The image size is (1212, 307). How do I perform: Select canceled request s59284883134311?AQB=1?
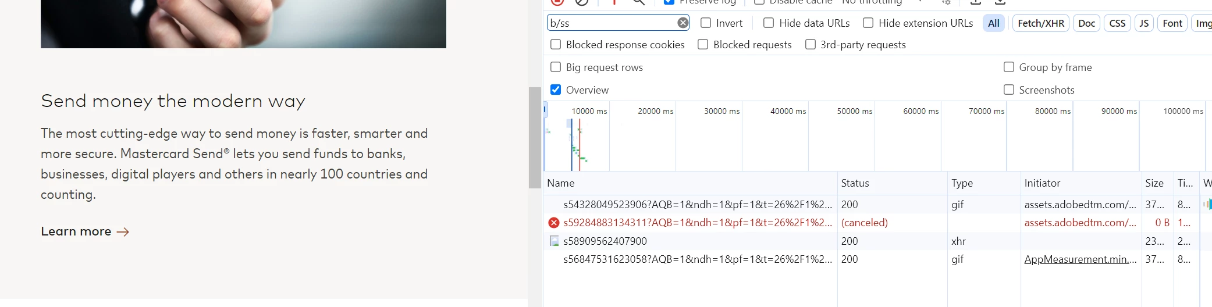698,223
